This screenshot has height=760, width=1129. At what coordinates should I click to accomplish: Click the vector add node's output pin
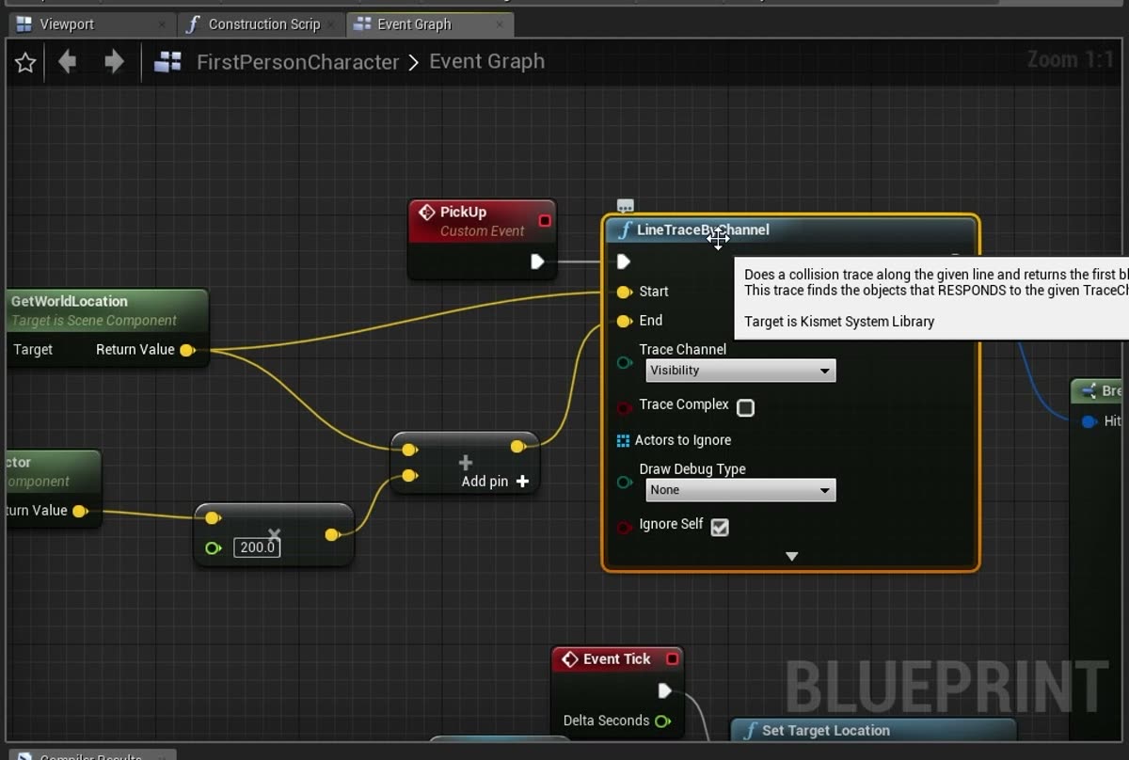click(517, 446)
